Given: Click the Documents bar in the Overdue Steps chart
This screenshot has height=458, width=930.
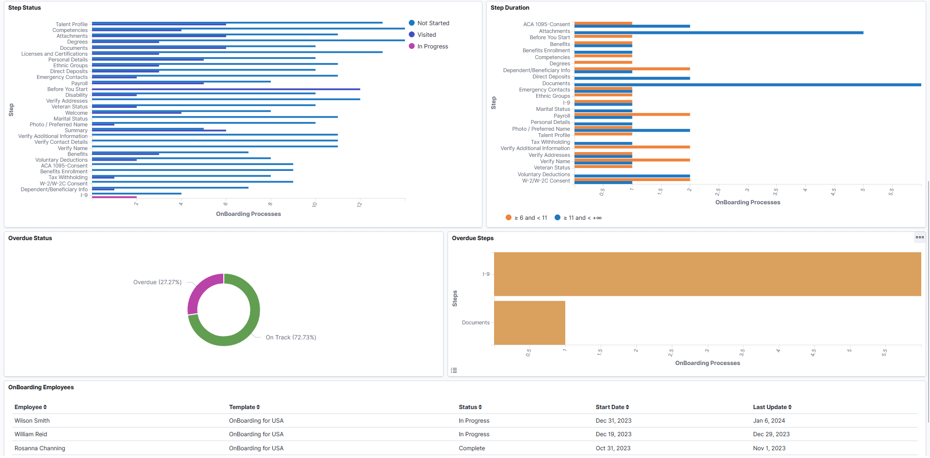Looking at the screenshot, I should coord(529,322).
